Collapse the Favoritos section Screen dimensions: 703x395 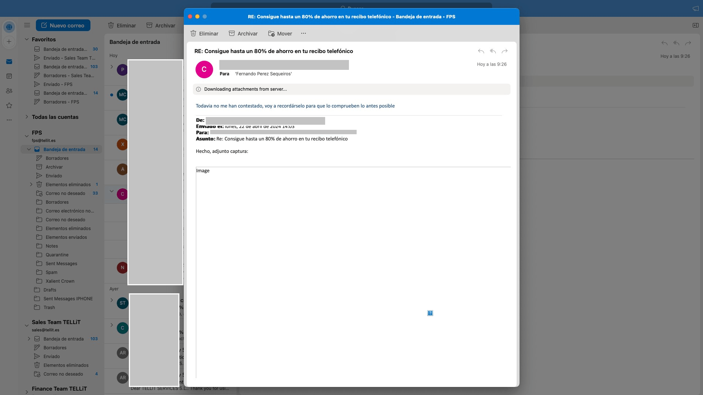(26, 39)
